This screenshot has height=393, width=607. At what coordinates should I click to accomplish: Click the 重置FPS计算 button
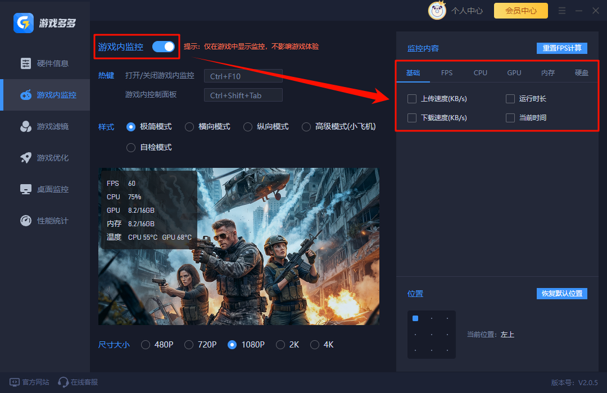pyautogui.click(x=561, y=48)
